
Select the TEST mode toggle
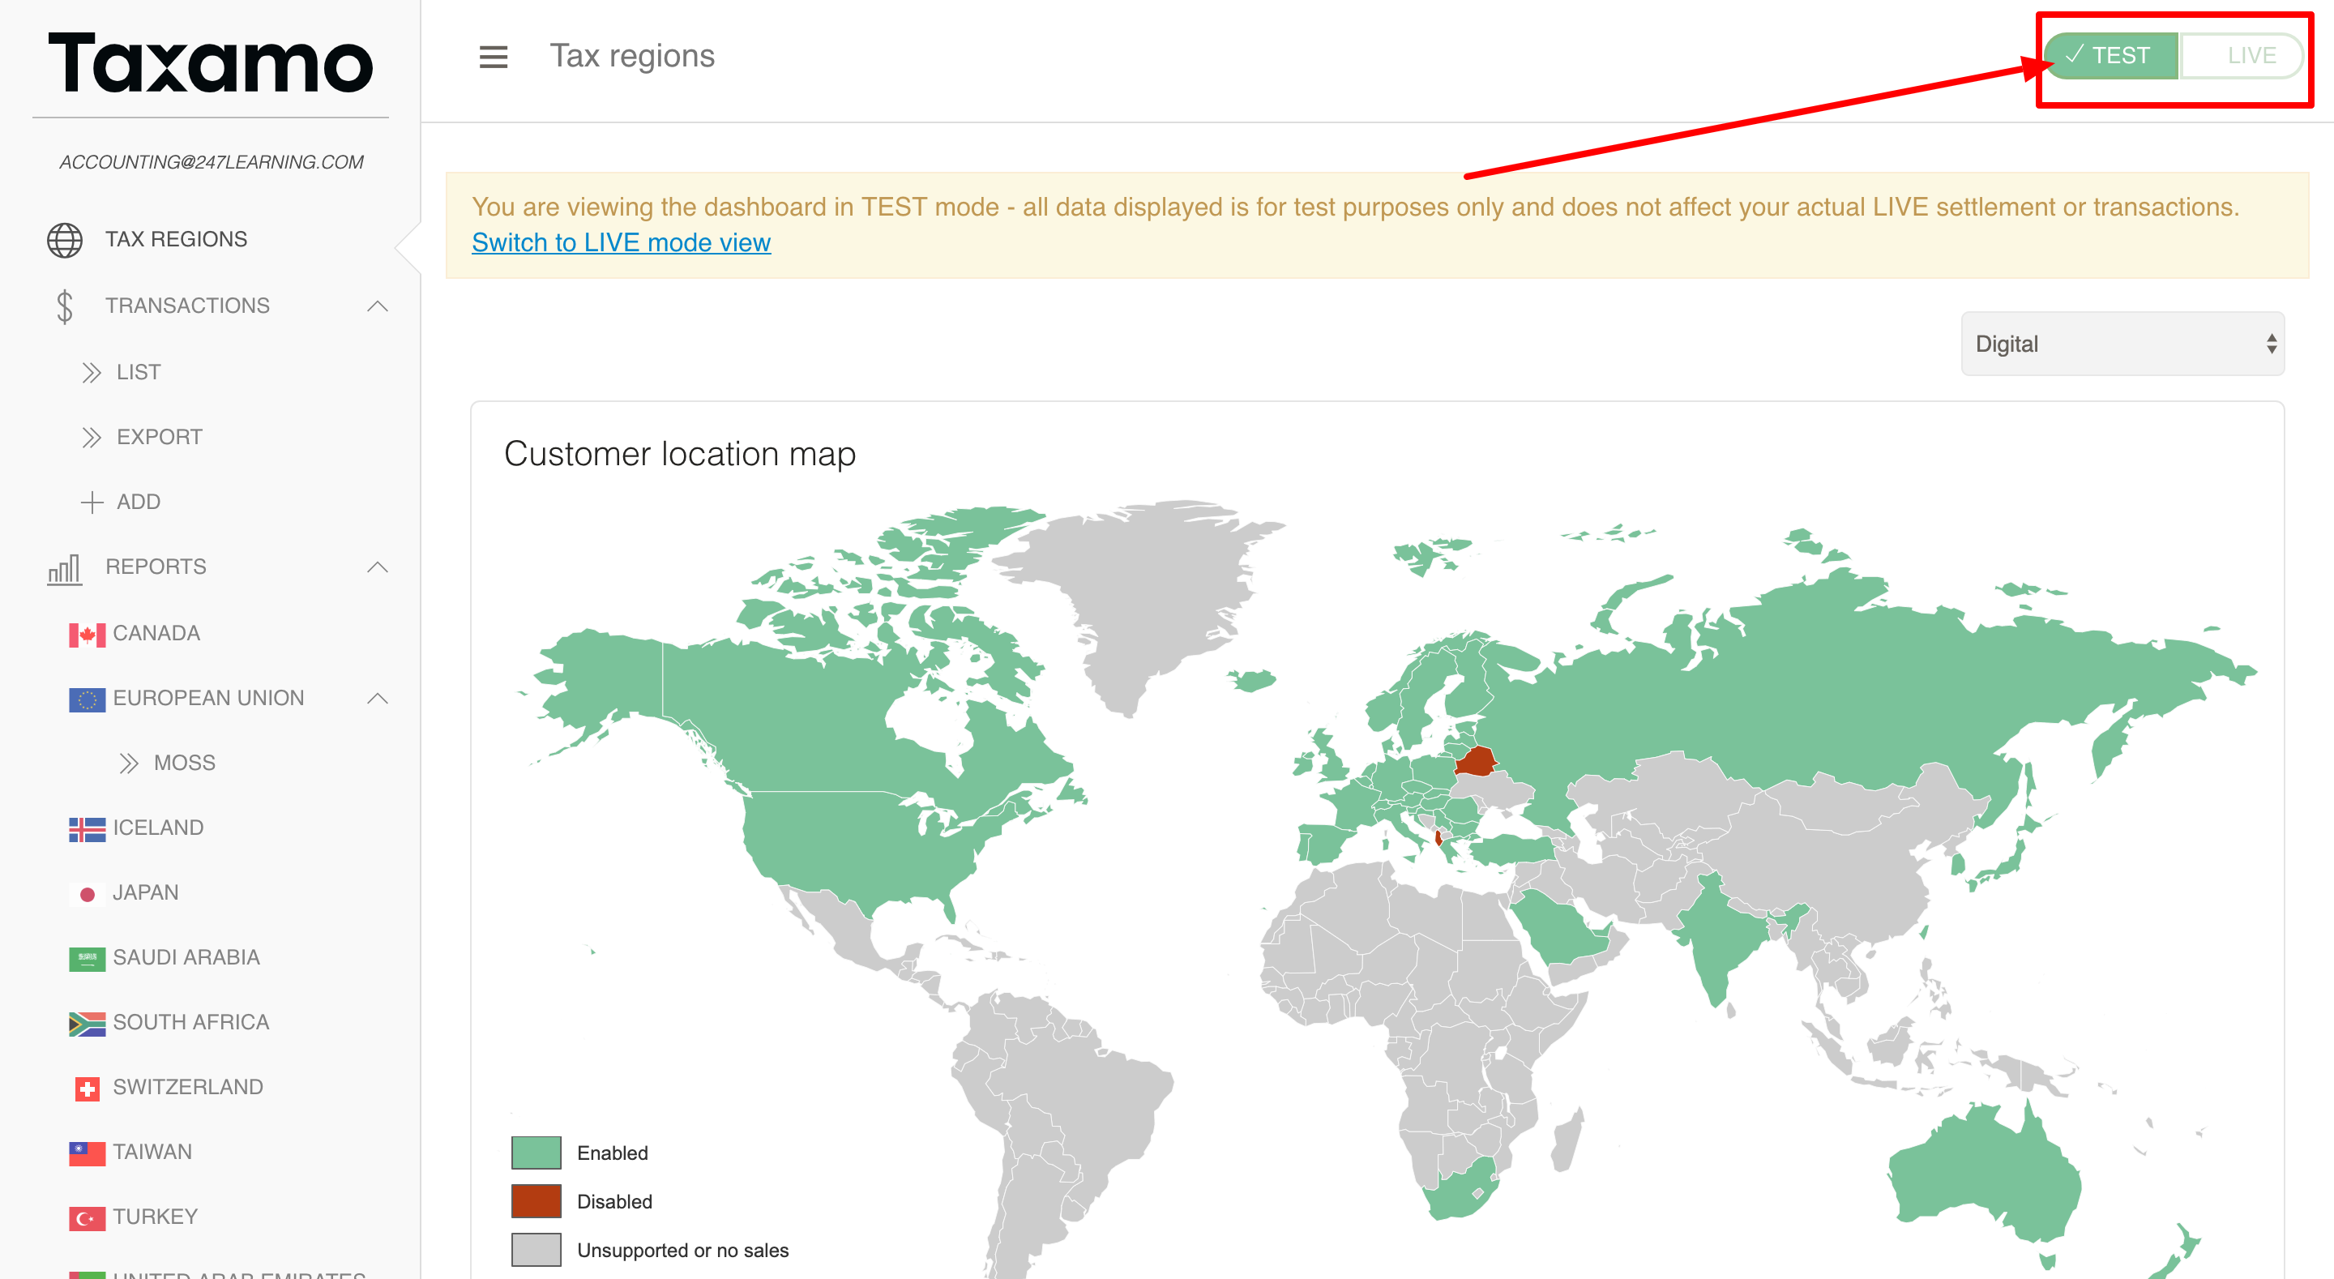coord(2111,56)
